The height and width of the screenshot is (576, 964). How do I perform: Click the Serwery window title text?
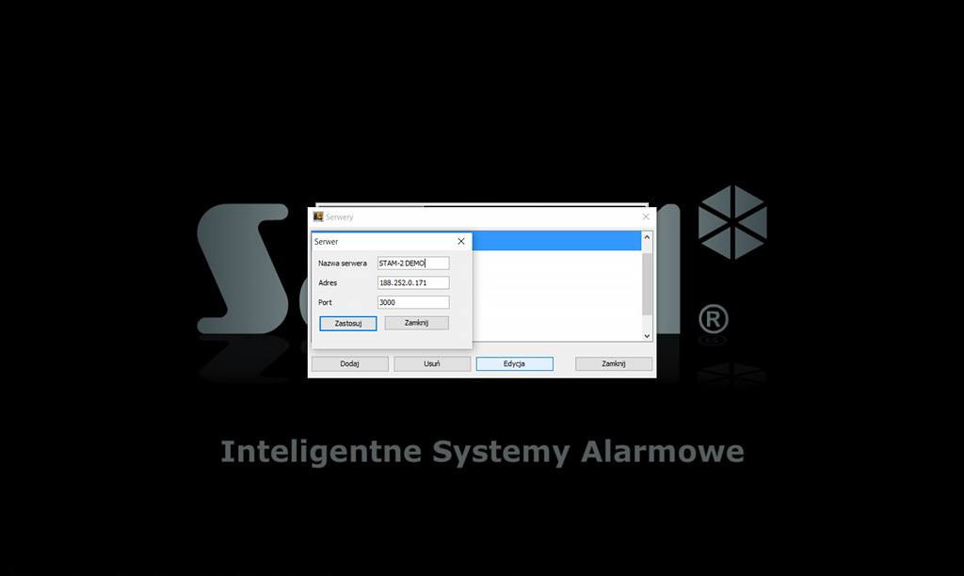(340, 217)
